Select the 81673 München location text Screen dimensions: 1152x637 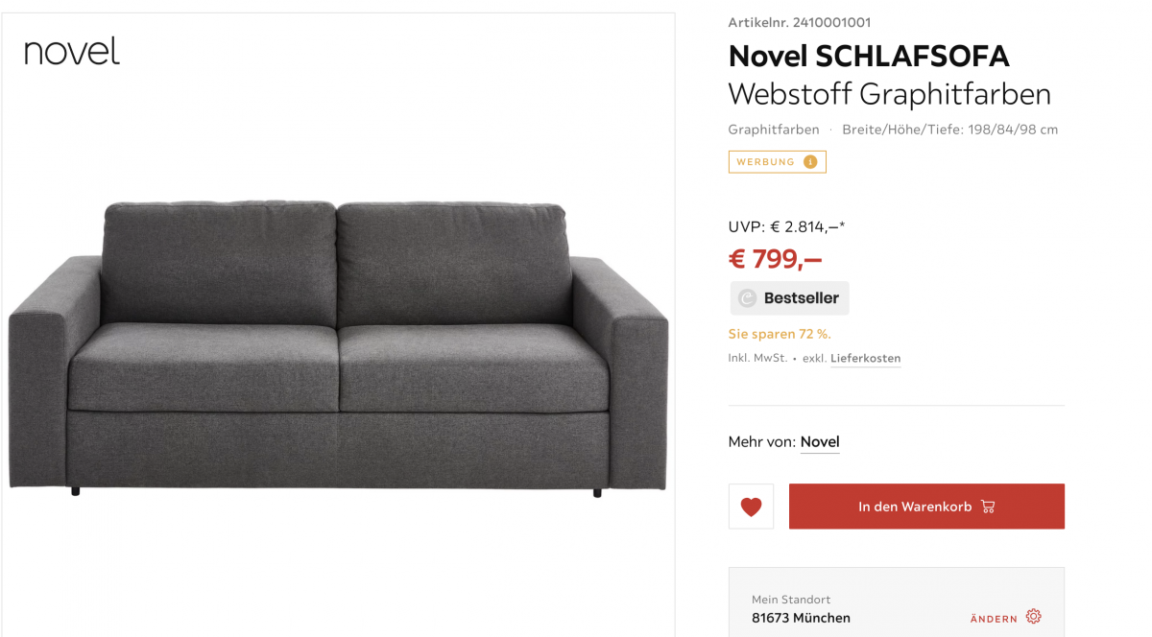(x=801, y=618)
